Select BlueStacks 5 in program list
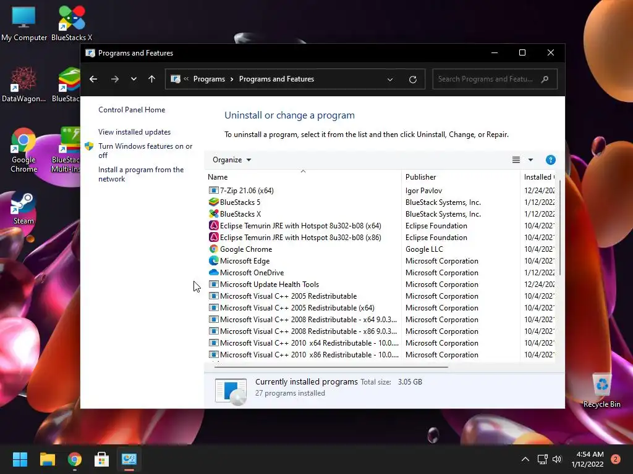 click(x=240, y=202)
